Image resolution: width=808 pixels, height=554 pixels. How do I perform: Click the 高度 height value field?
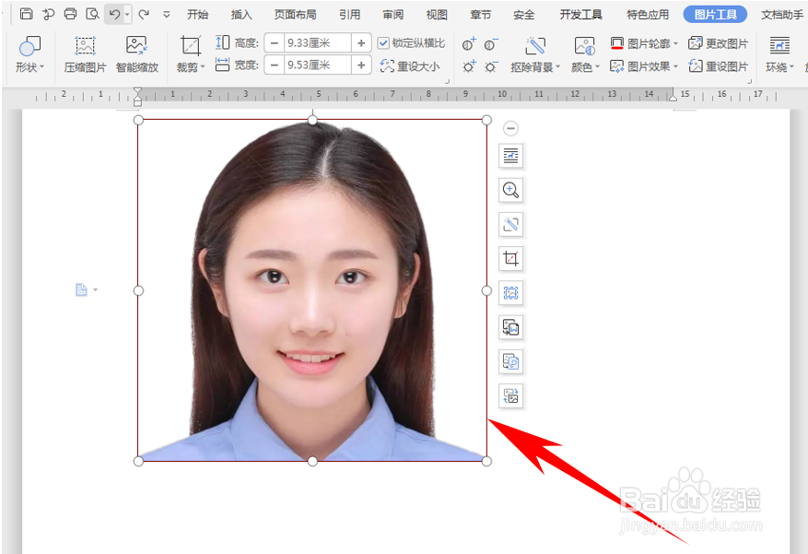(x=318, y=42)
